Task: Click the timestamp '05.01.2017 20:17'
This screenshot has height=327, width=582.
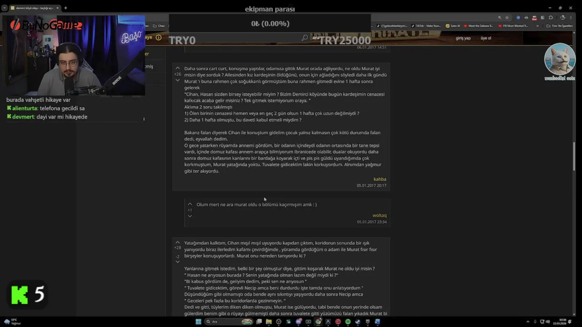Action: tap(371, 185)
